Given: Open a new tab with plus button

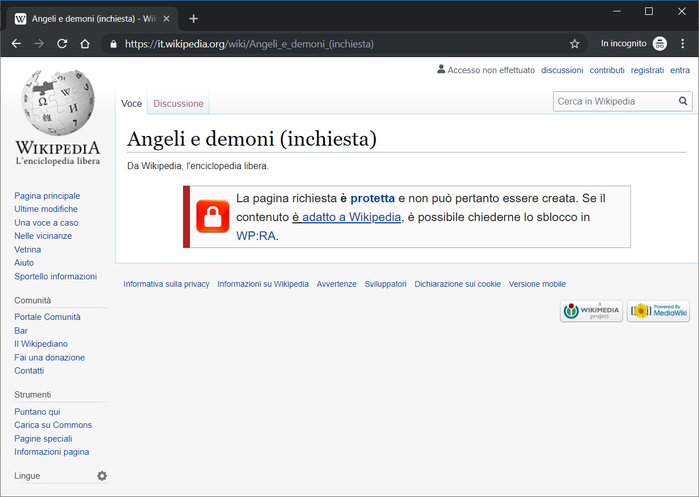Looking at the screenshot, I should (x=193, y=19).
